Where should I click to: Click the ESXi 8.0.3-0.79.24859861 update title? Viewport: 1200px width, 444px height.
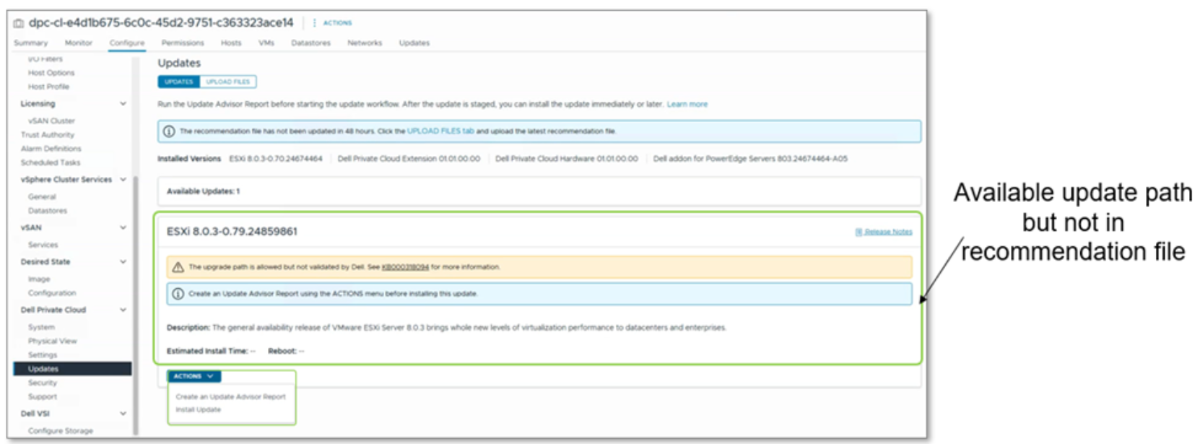[232, 232]
